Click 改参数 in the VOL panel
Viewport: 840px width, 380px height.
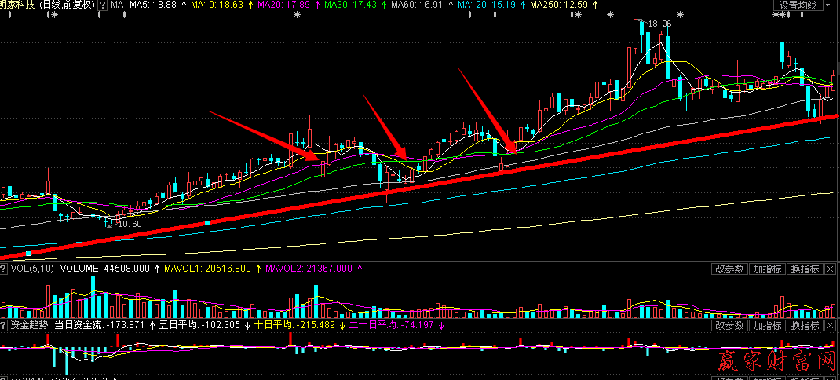point(729,269)
